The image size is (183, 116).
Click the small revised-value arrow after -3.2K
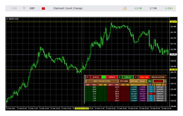point(172,8)
